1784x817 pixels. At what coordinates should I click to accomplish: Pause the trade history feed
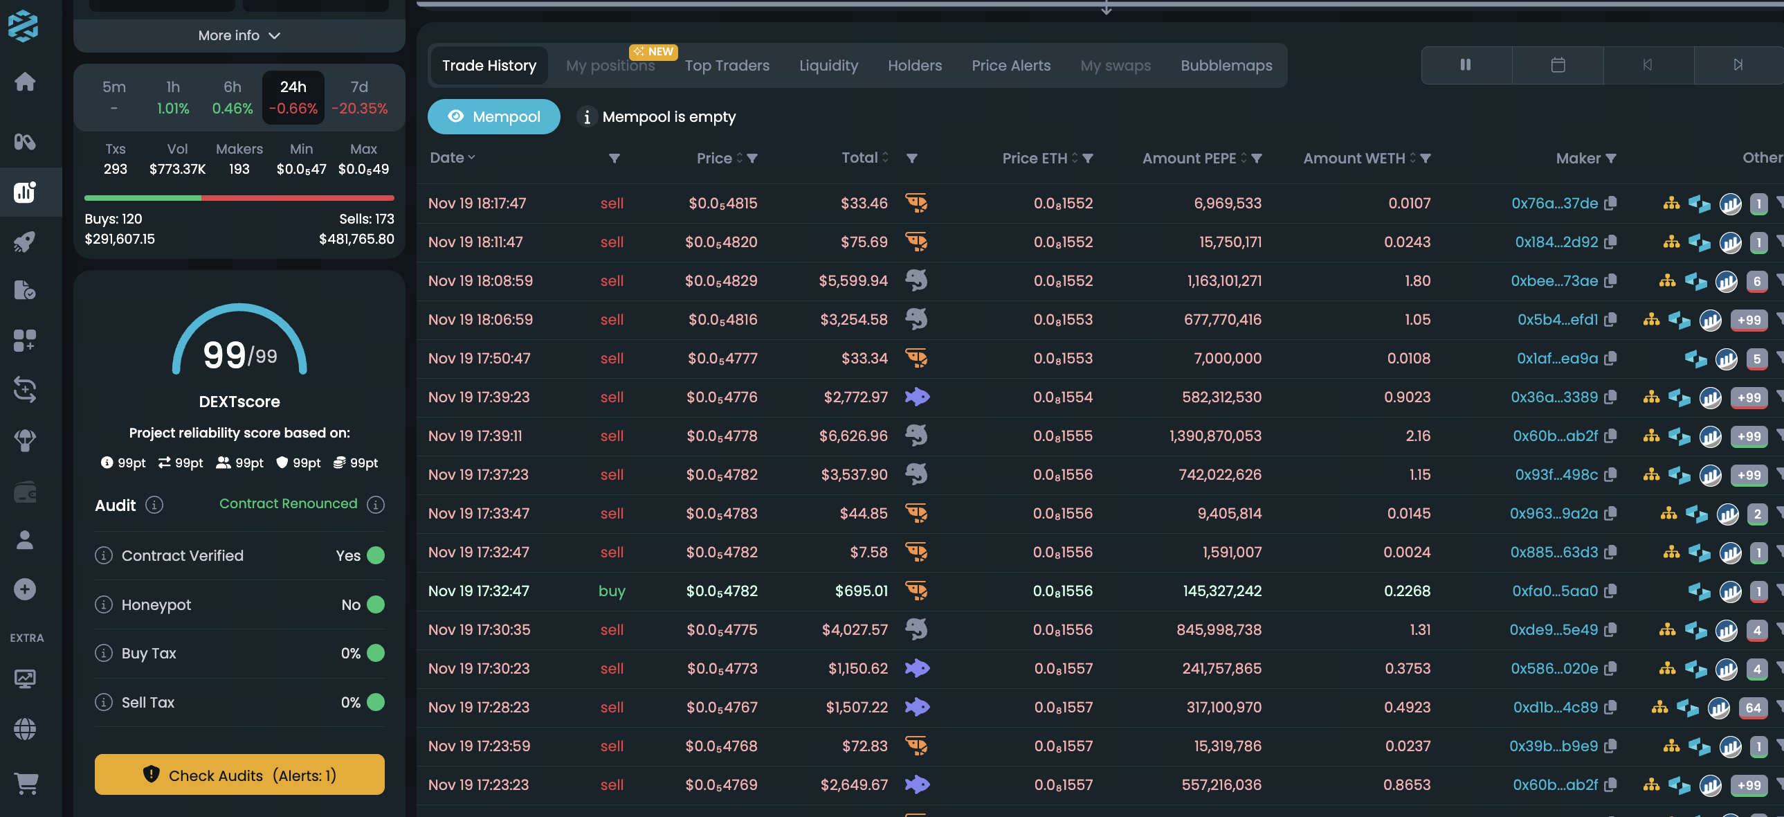(1466, 65)
